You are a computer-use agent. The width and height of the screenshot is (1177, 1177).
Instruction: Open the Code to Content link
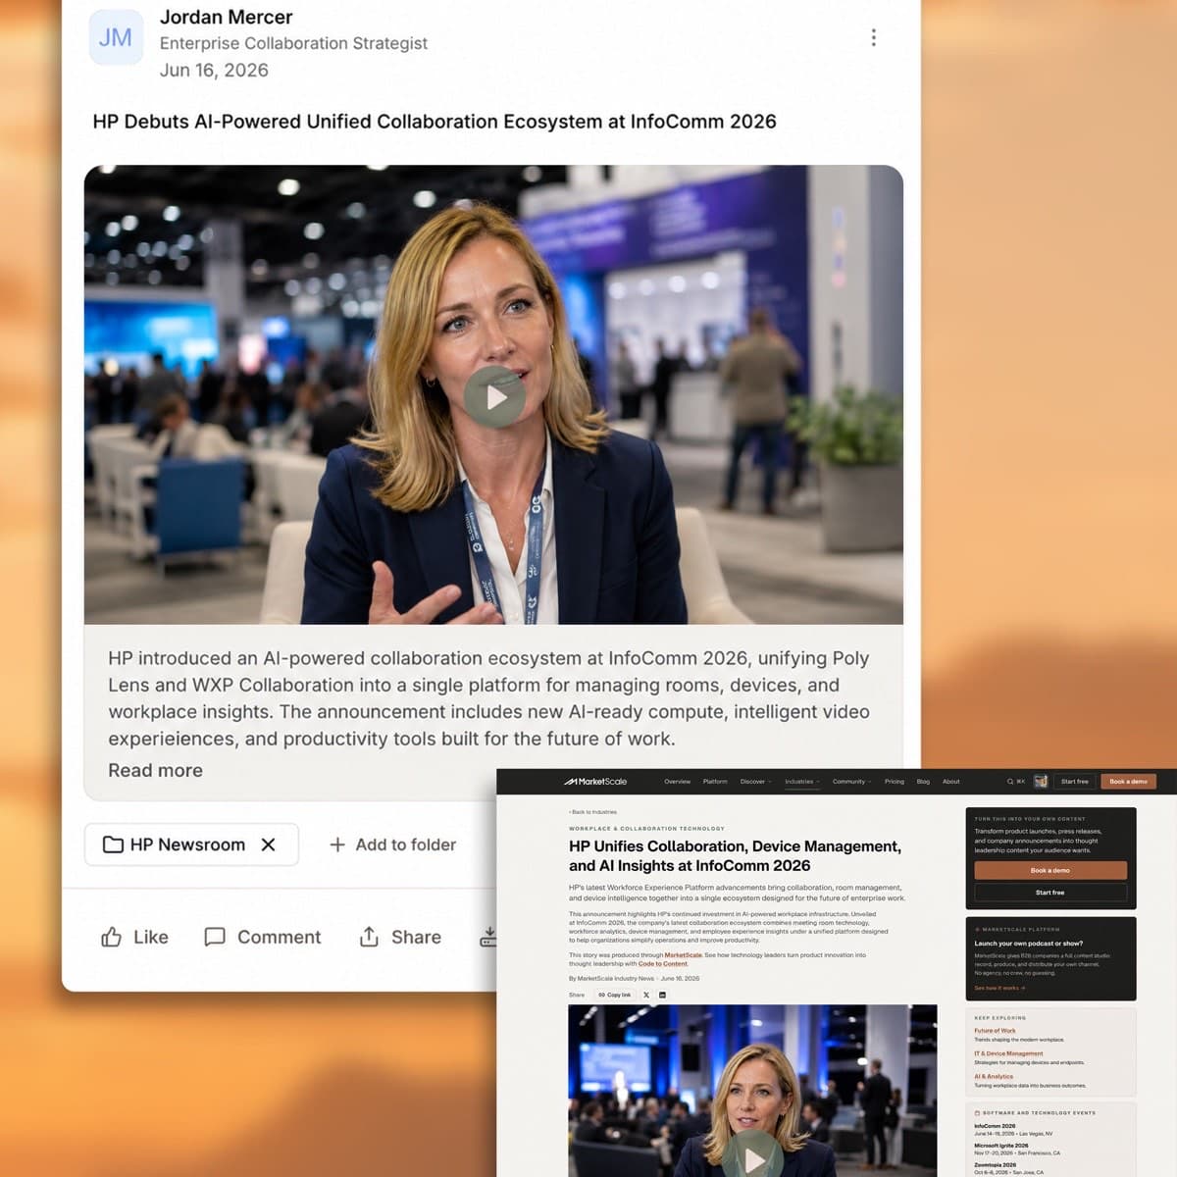pyautogui.click(x=663, y=964)
